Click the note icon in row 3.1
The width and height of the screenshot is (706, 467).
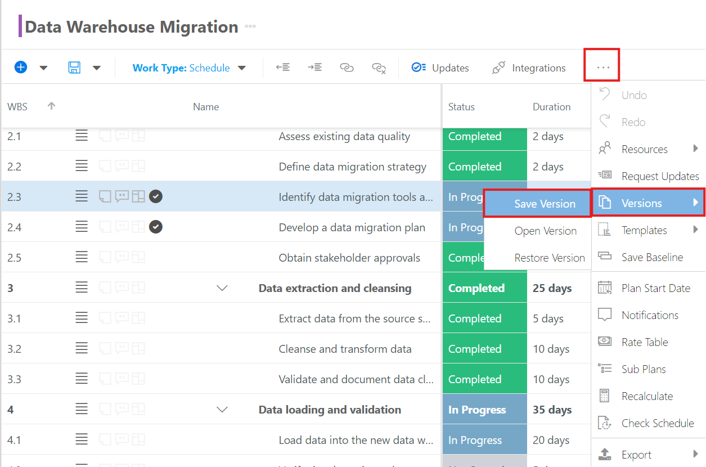(105, 318)
